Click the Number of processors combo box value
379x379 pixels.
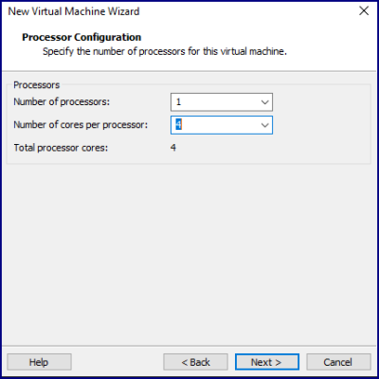click(x=222, y=102)
